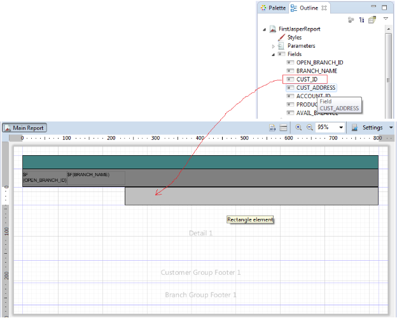Open the 95% zoom level dropdown
This screenshot has height=318, width=397.
pyautogui.click(x=341, y=128)
